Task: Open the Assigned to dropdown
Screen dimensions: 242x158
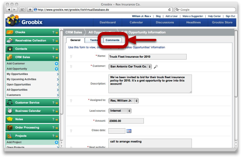Action: [x=124, y=101]
